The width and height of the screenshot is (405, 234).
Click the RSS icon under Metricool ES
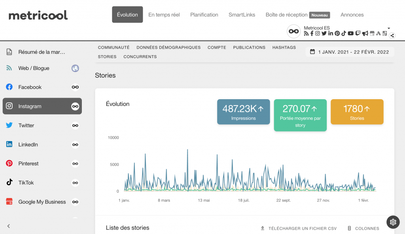(x=306, y=34)
